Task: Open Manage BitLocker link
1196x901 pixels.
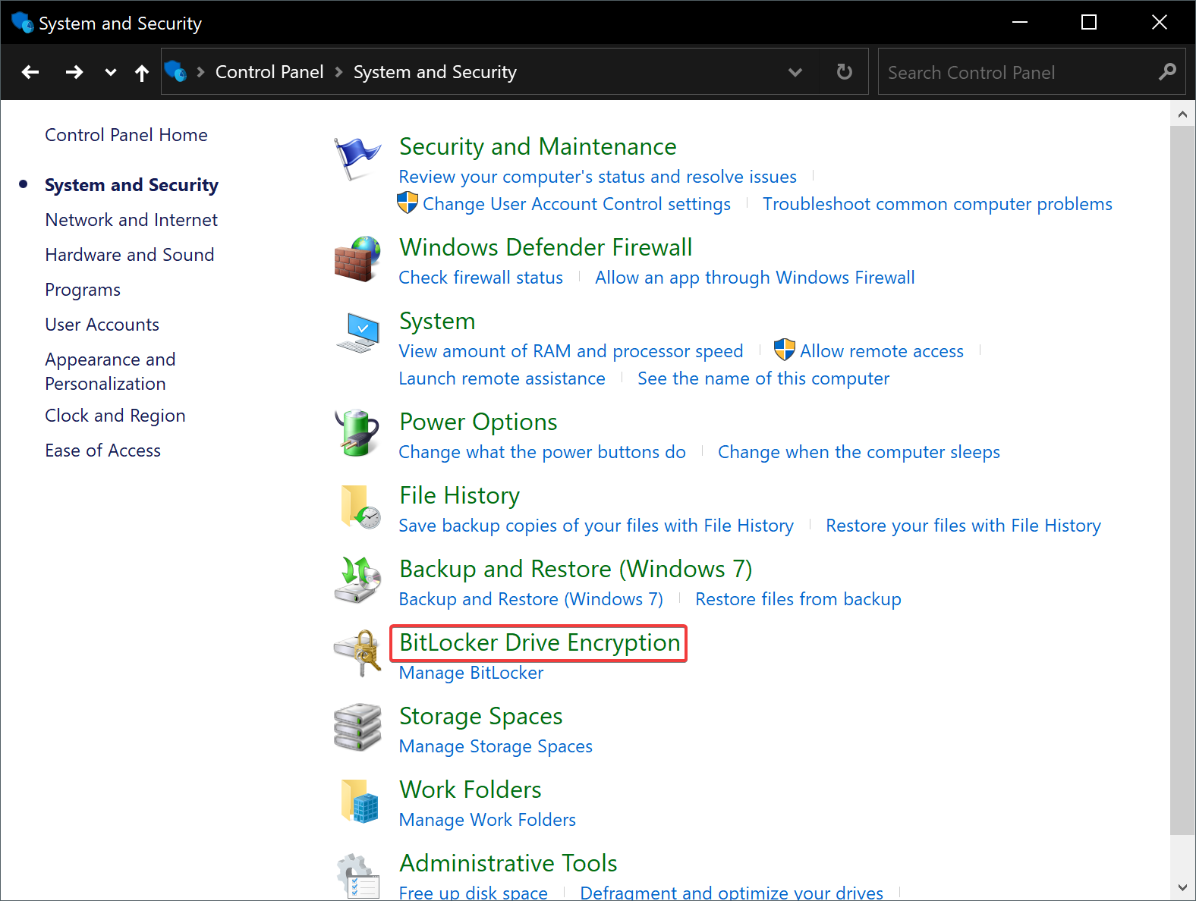Action: (471, 673)
